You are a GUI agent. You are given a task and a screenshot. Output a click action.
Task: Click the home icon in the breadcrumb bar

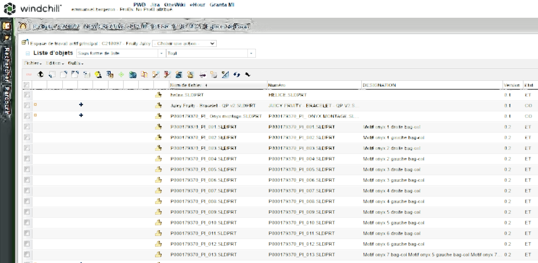coord(23,26)
